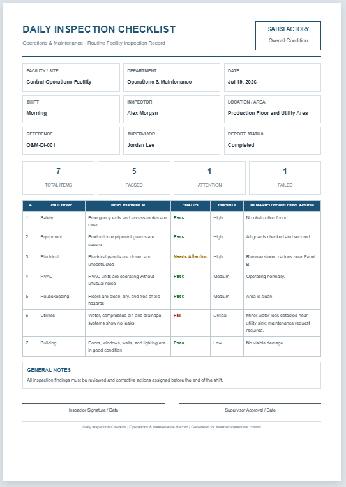Image resolution: width=346 pixels, height=487 pixels.
Task: Click supervisor name Jordan Lee
Action: [x=140, y=145]
